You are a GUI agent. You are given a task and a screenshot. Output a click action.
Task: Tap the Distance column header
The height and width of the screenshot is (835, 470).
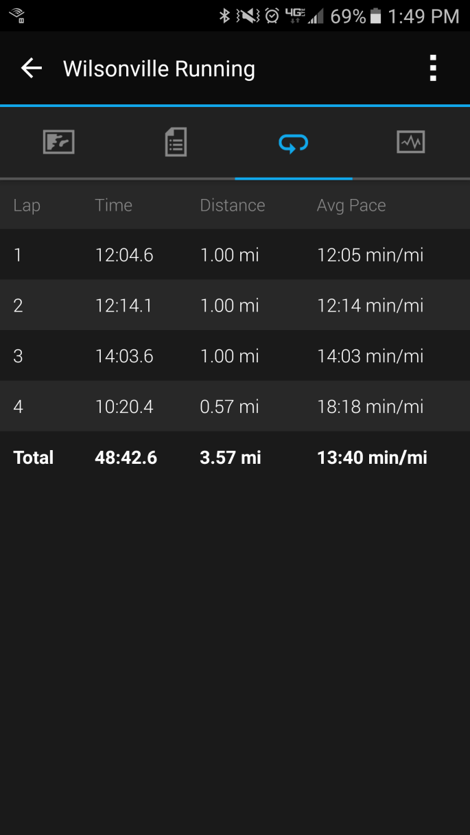233,205
